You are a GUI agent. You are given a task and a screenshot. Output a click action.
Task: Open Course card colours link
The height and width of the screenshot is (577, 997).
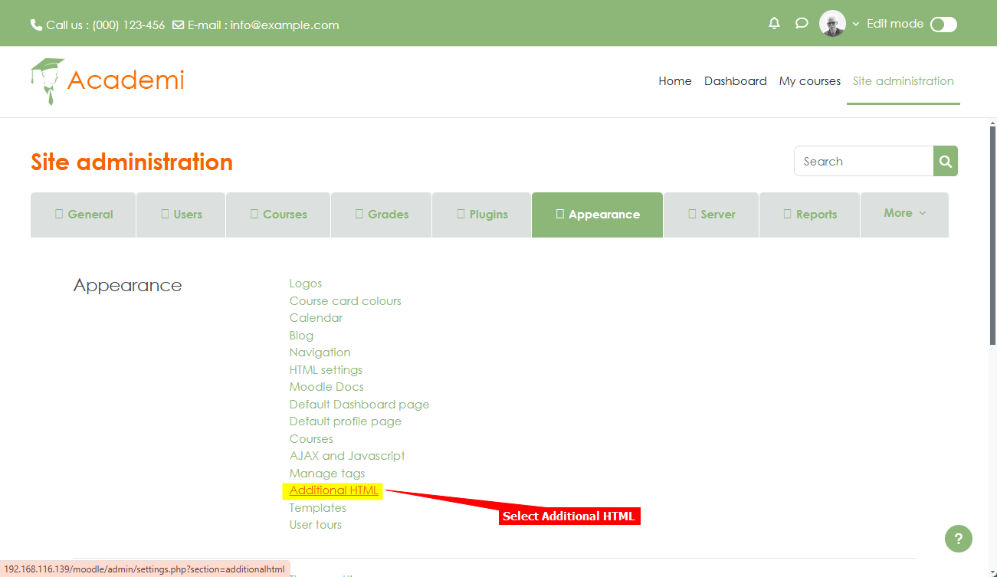pyautogui.click(x=346, y=301)
